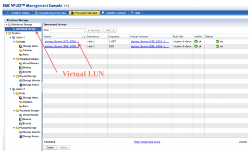250x153 pixels.
Task: Collapse the cluster-2 tree node
Action: tap(10, 89)
